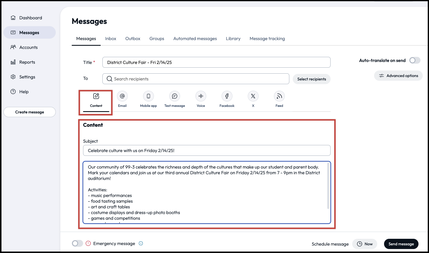The height and width of the screenshot is (253, 429).
Task: Open the Facebook channel option
Action: tap(227, 96)
